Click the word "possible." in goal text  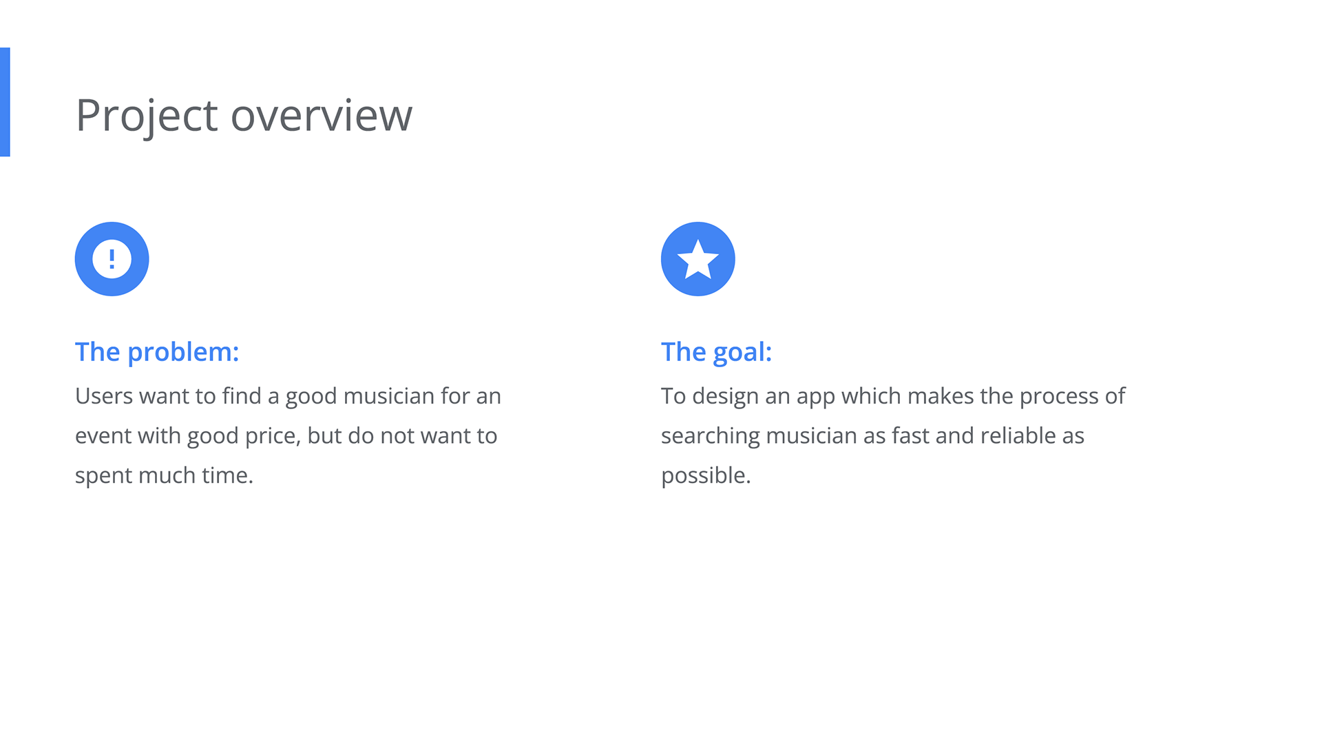pyautogui.click(x=706, y=476)
